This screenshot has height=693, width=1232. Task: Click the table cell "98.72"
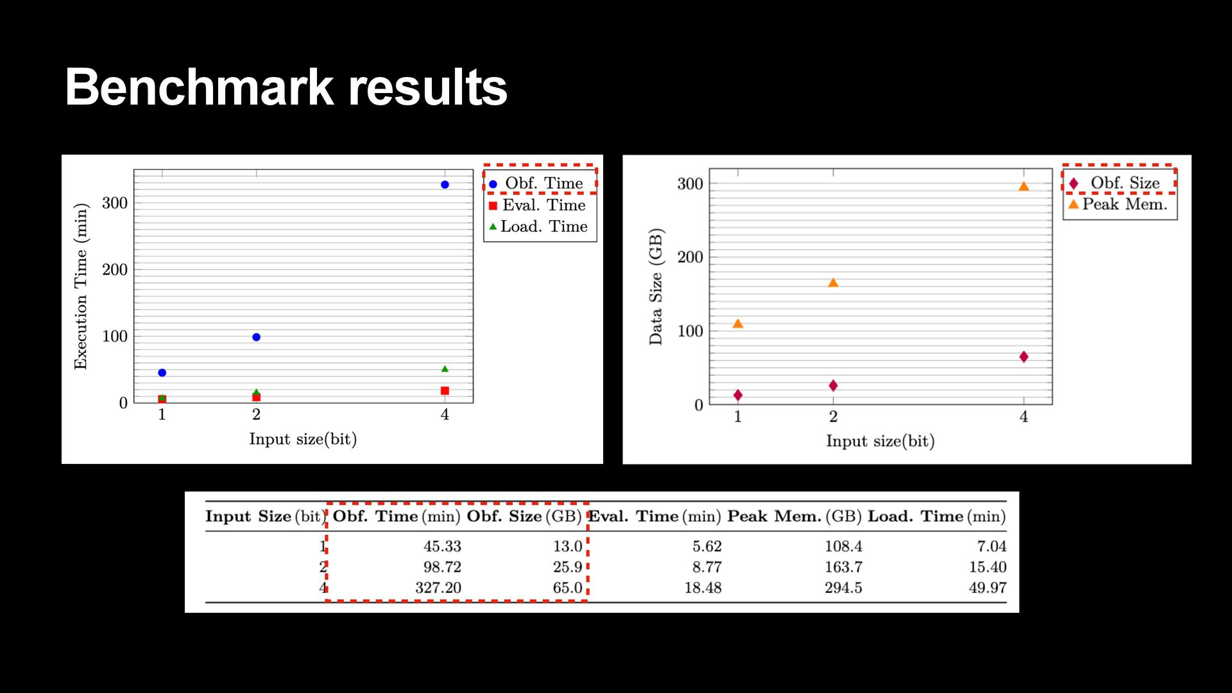(x=442, y=567)
